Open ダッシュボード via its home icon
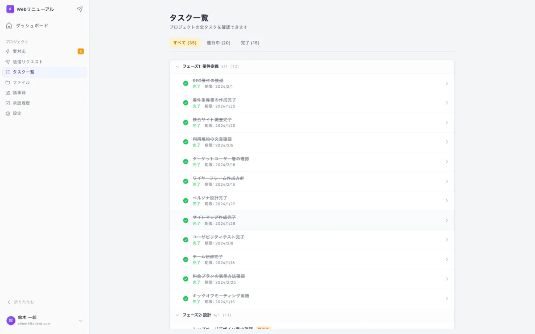The height and width of the screenshot is (334, 535). [x=9, y=25]
